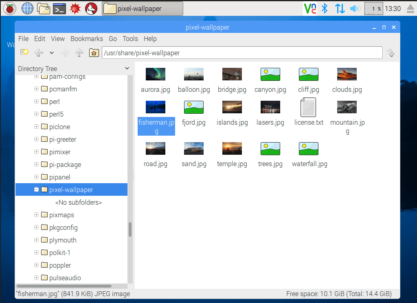Open the Bookmarks menu
Viewport: 417px width, 303px height.
[86, 39]
